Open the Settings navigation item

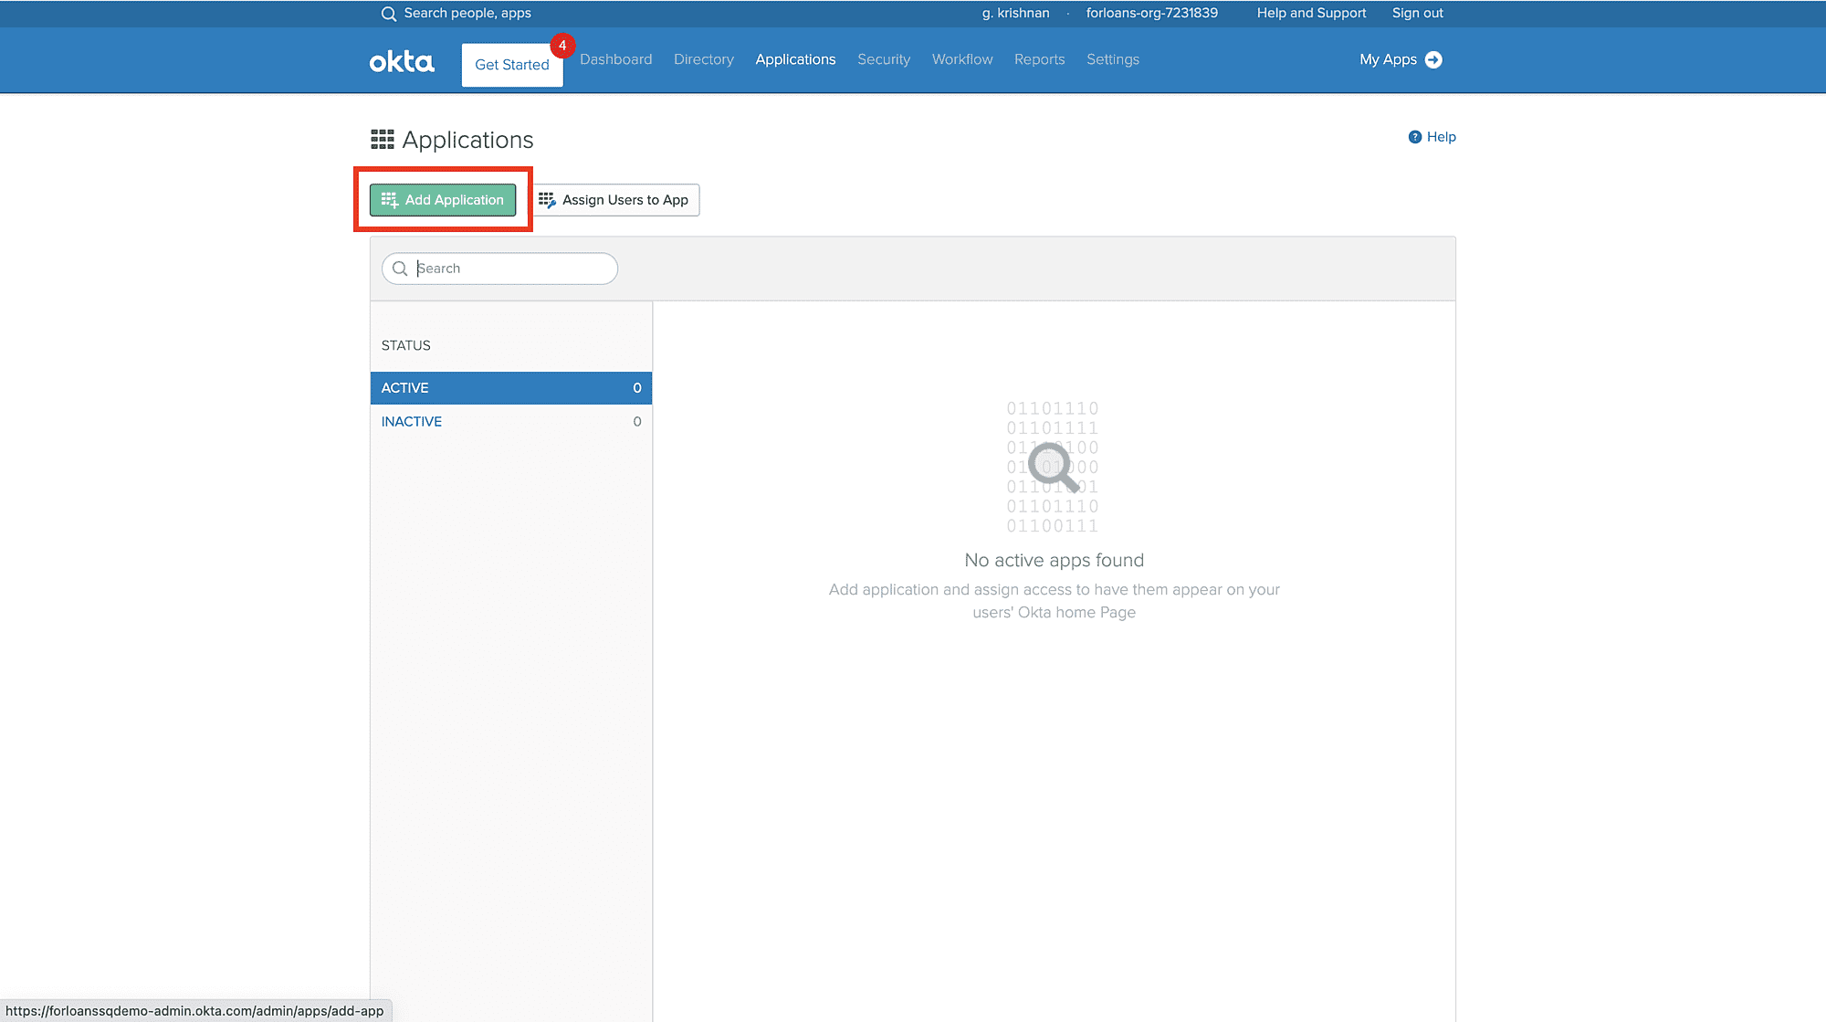tap(1112, 59)
